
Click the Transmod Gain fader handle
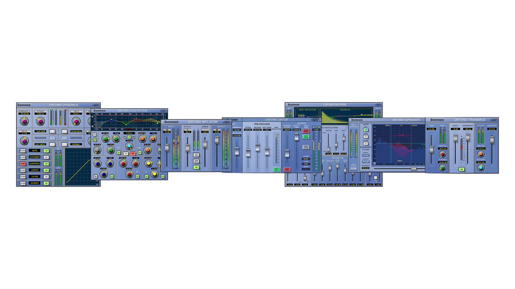tap(431, 149)
